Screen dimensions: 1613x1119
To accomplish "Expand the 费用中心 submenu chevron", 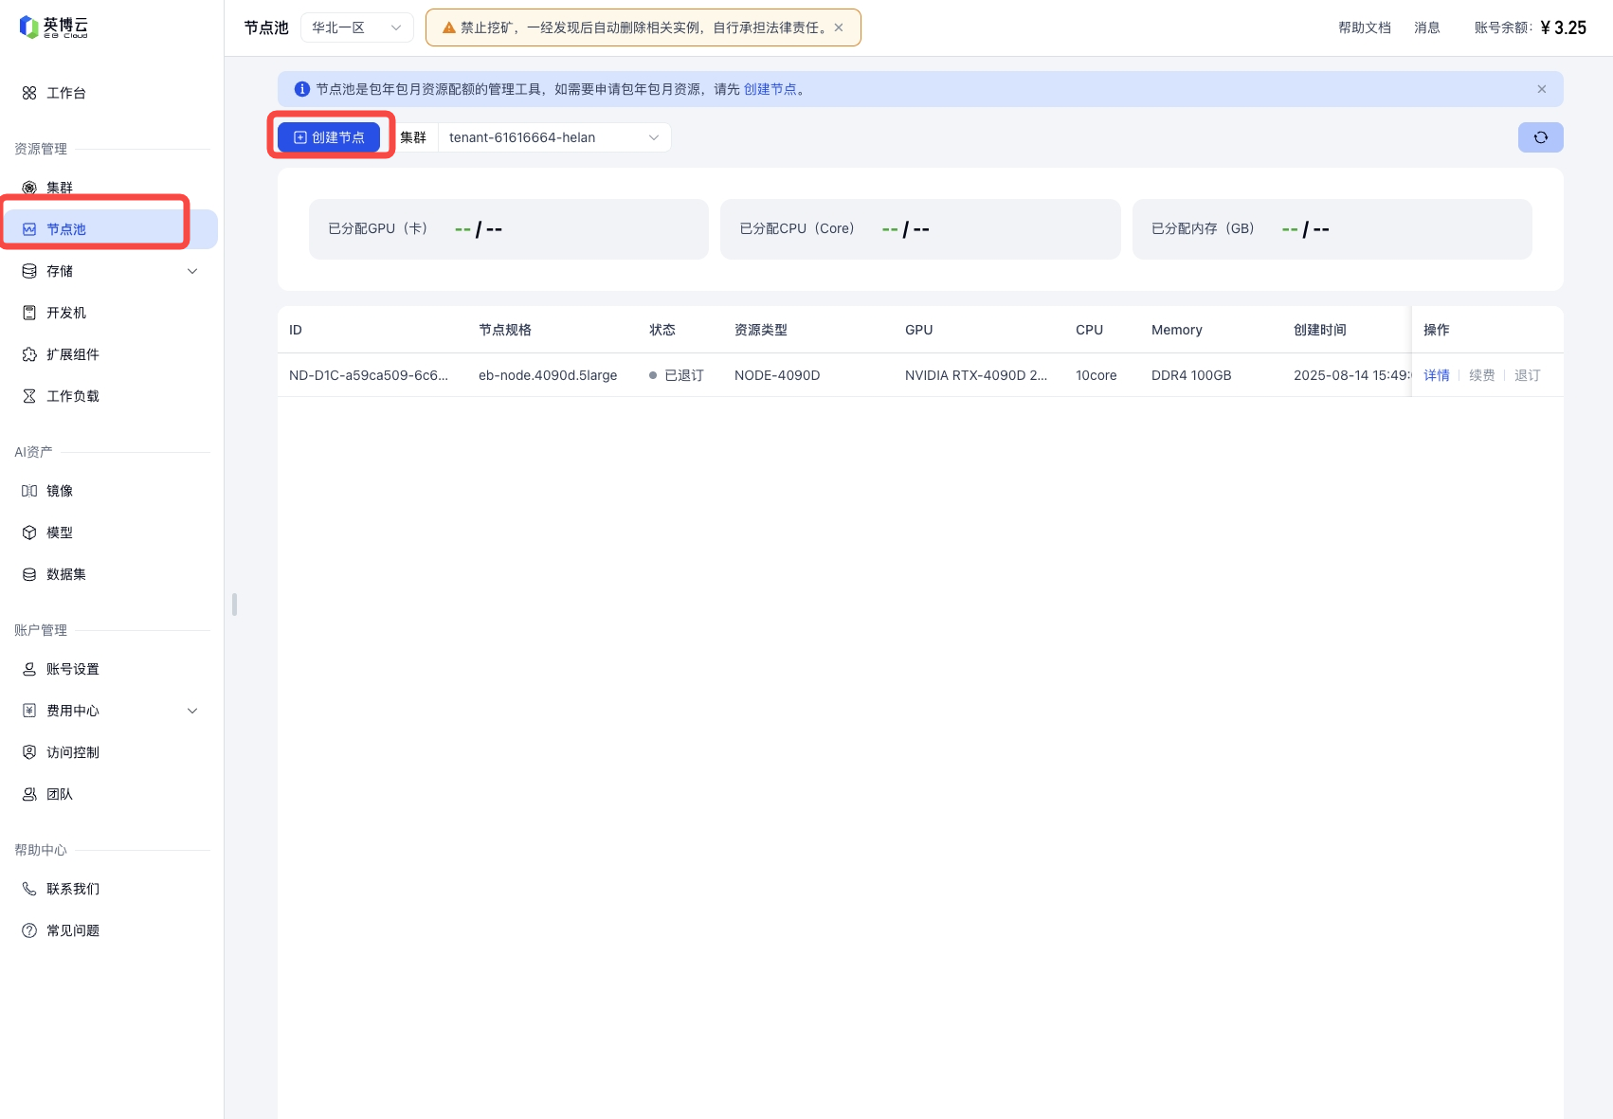I will [192, 711].
